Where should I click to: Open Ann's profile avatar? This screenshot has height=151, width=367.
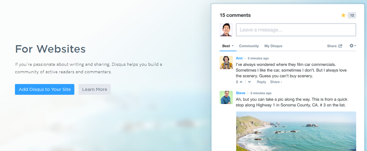pos(226,62)
